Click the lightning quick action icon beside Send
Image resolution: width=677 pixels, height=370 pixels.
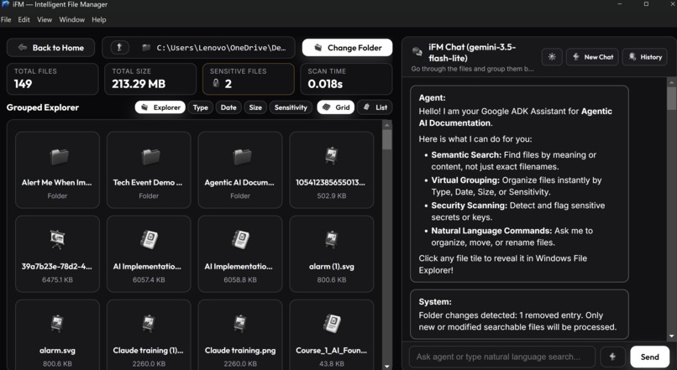tap(612, 357)
